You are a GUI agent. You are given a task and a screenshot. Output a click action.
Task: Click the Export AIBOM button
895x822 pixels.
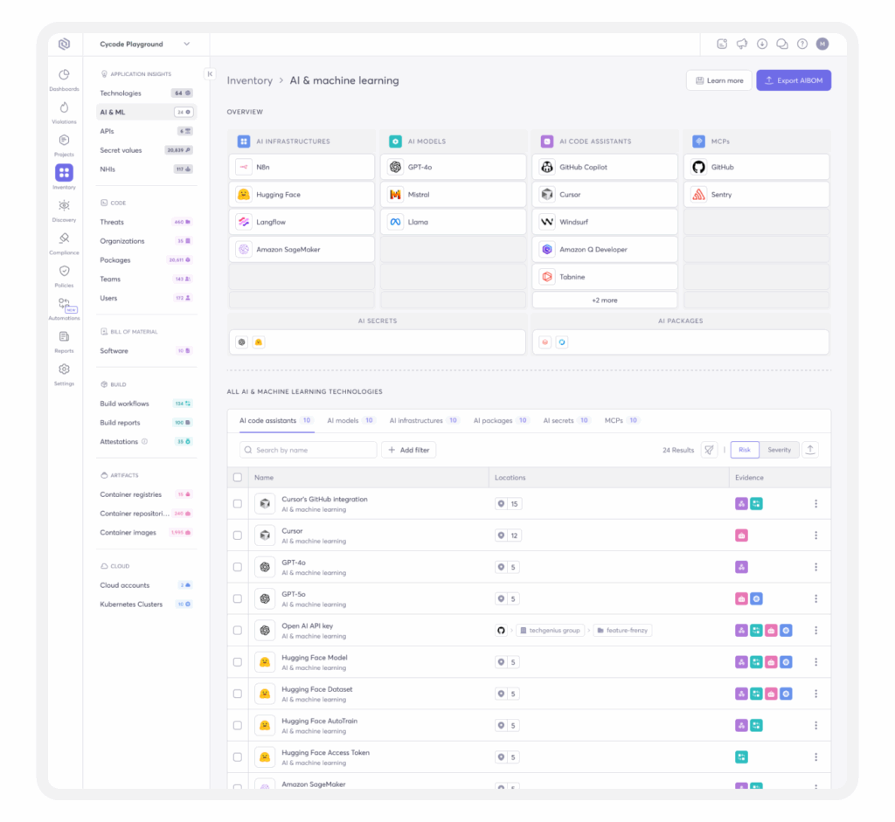pyautogui.click(x=794, y=80)
